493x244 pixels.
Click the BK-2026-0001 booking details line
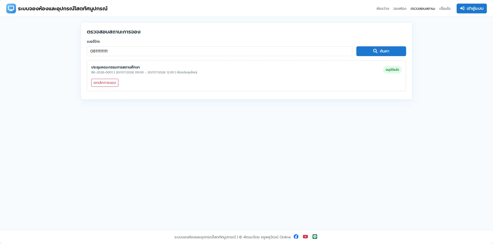[x=144, y=72]
